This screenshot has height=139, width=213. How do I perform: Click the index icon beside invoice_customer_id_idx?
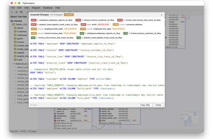click(x=101, y=123)
